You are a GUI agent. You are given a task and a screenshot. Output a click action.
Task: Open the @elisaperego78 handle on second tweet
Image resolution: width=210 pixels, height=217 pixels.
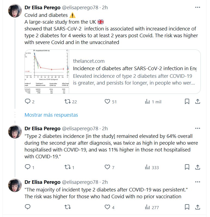pos(80,128)
